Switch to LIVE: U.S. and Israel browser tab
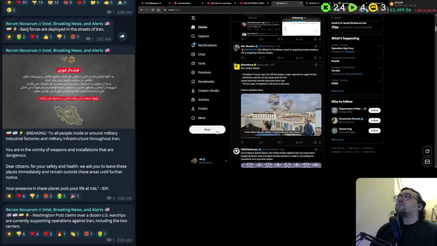This screenshot has width=437, height=246. point(221,3)
